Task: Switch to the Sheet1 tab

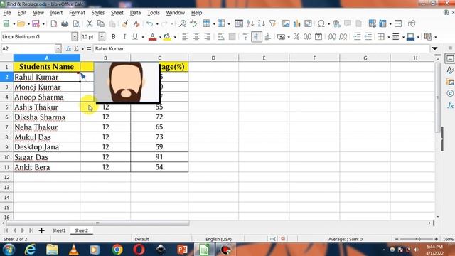Action: (58, 230)
